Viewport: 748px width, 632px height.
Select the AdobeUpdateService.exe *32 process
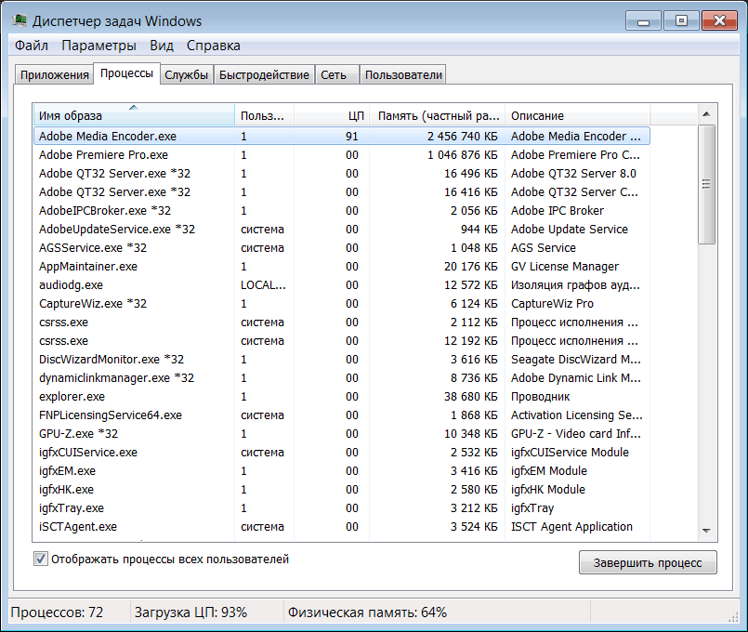point(342,229)
